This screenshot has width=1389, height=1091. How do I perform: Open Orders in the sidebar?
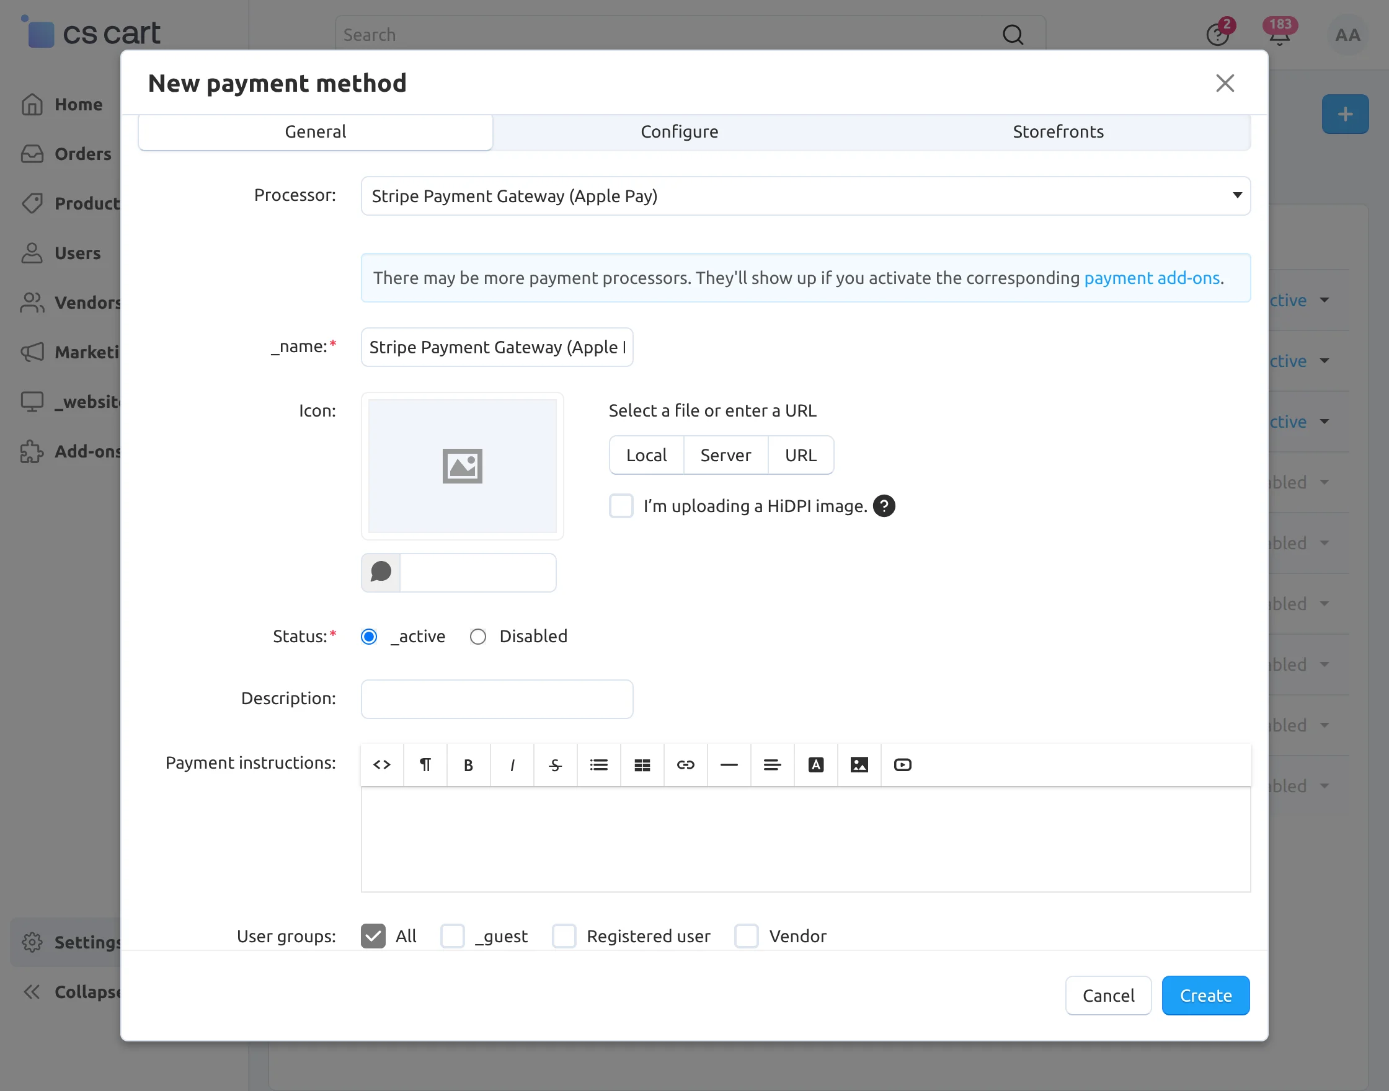point(66,154)
